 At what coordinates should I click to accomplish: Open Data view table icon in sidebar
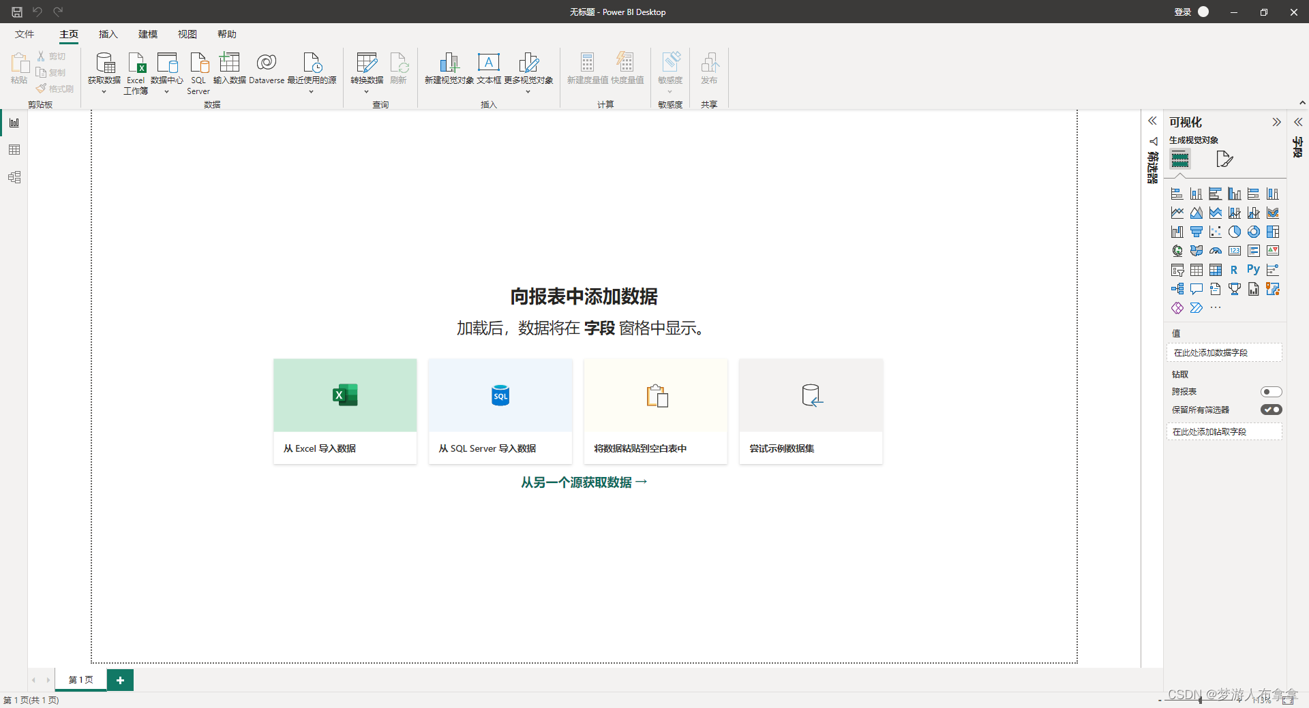tap(14, 150)
